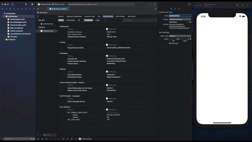Switch to the General tab
The image size is (252, 142).
[61, 17]
